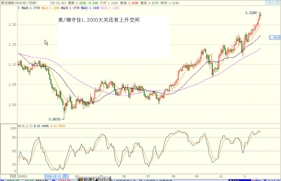Click the 今开:1.2245 quote value

coord(109,3)
